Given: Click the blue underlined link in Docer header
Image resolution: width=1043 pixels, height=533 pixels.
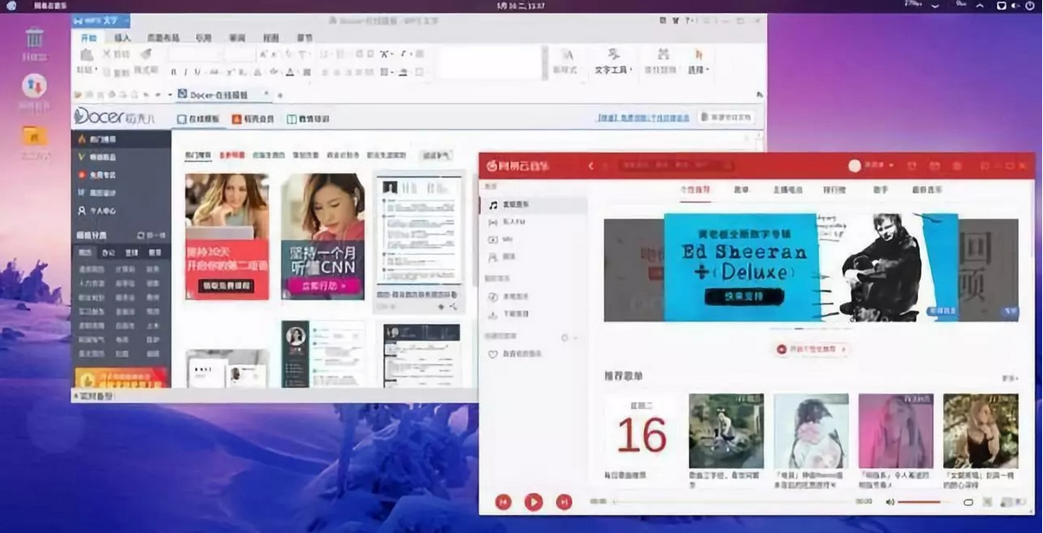Looking at the screenshot, I should click(x=643, y=118).
